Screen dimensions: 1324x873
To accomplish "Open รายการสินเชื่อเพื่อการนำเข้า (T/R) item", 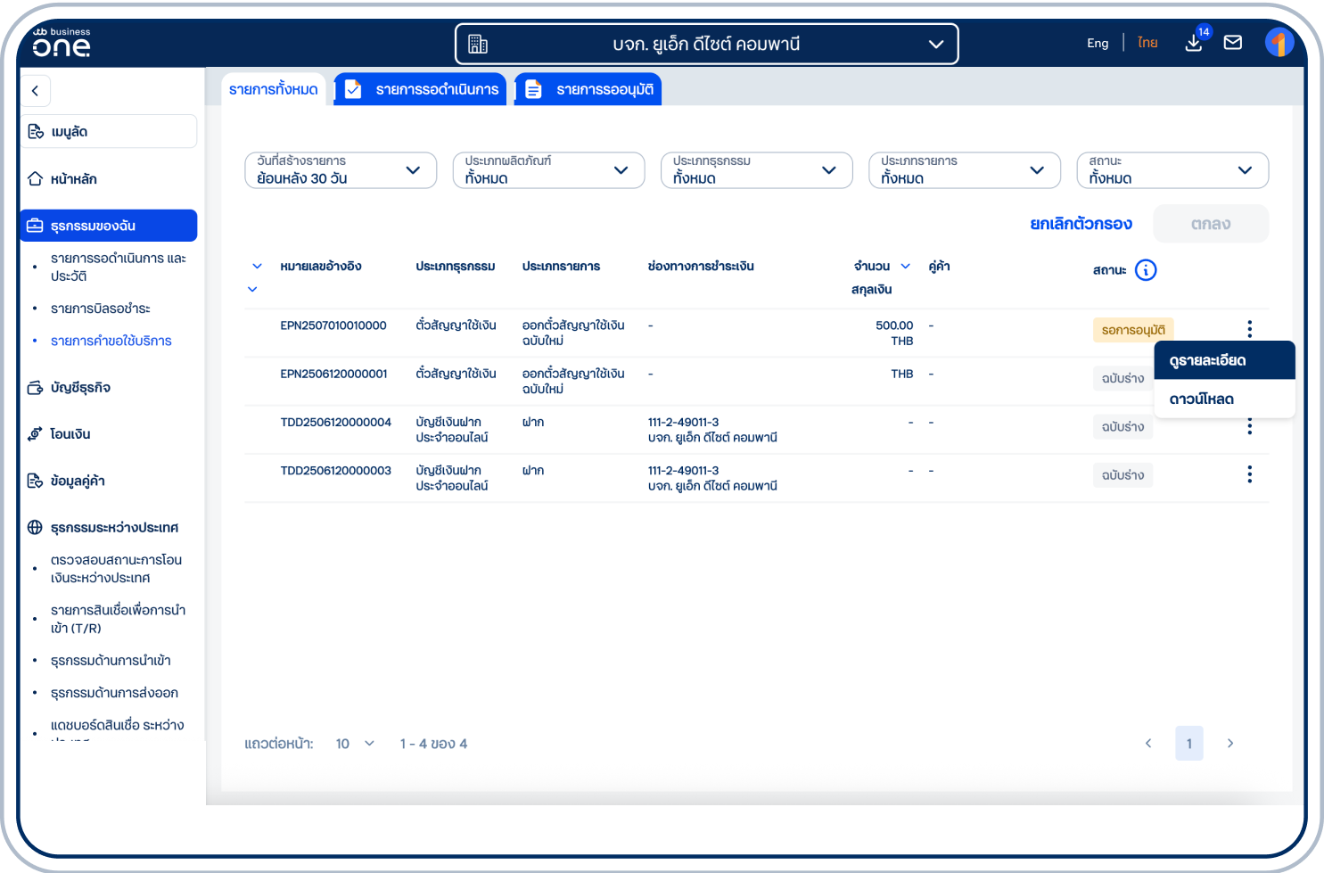I will [x=119, y=619].
